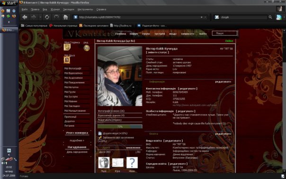Screen dimensions: 286x179
Task: Open the Вид menu
Action: point(45,9)
